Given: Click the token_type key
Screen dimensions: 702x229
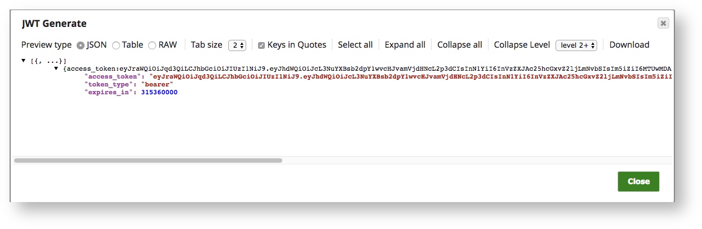Looking at the screenshot, I should (111, 84).
